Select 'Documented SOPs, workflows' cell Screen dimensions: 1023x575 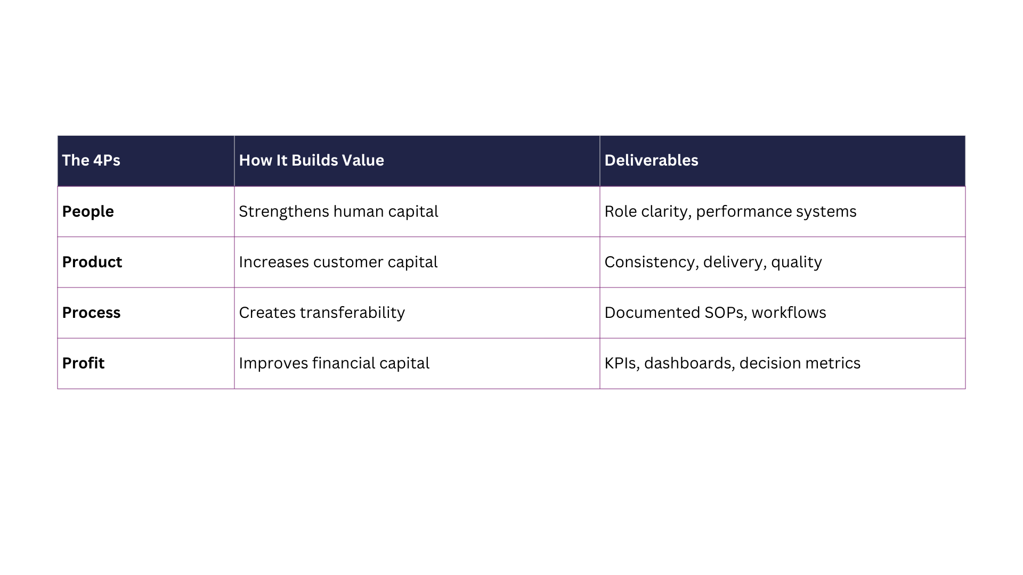pos(782,313)
